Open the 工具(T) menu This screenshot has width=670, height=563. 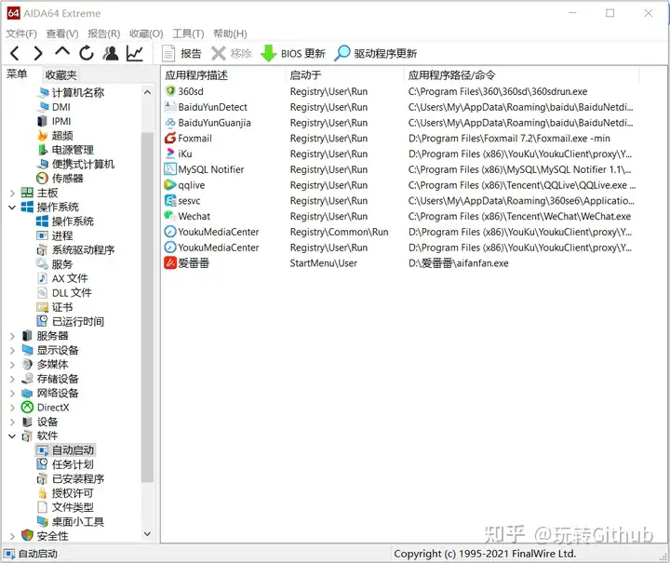point(188,34)
